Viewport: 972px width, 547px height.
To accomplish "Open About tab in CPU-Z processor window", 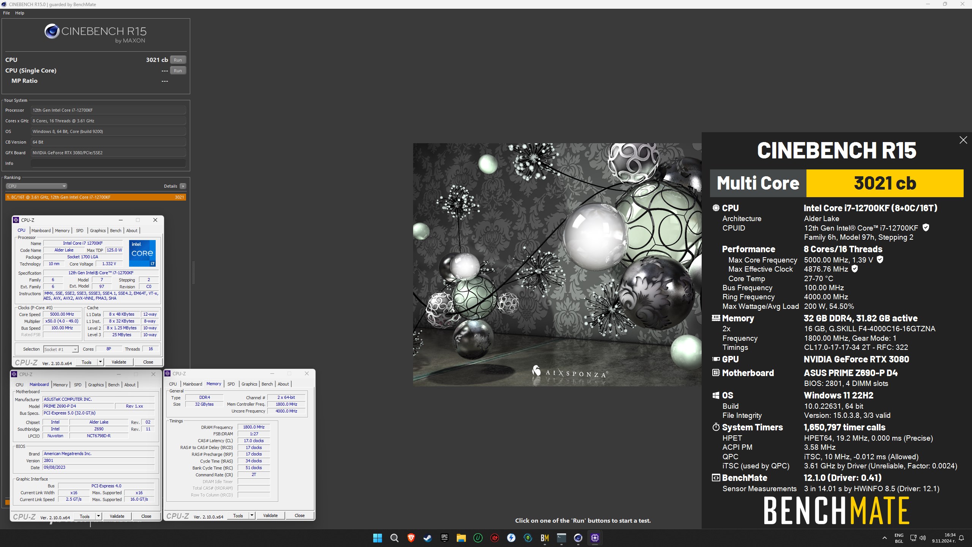I will pos(132,231).
